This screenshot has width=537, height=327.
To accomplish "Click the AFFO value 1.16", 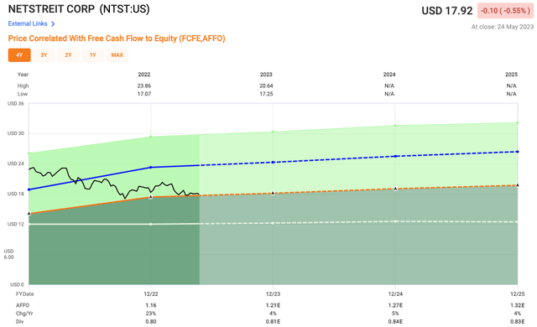I will (151, 305).
